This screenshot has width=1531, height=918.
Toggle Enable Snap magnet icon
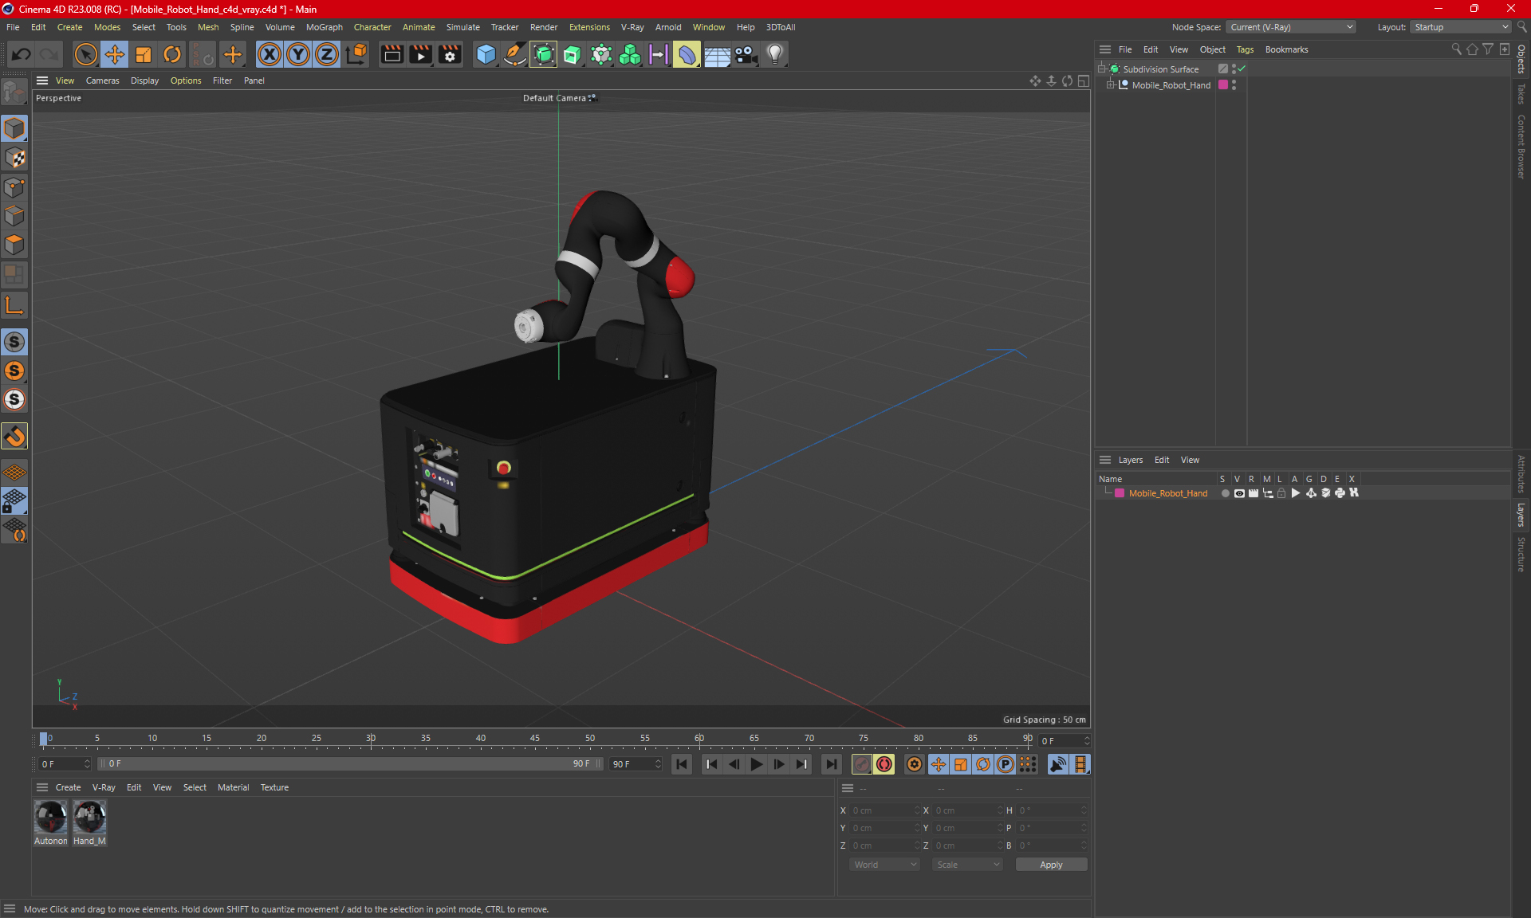[14, 436]
